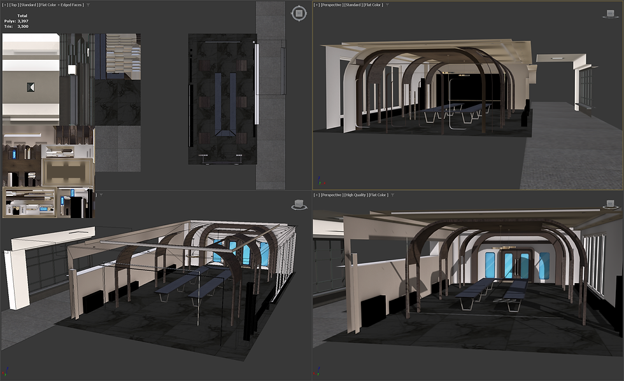The image size is (624, 381).
Task: Open the [Standard] menu in Top viewport
Action: click(28, 5)
